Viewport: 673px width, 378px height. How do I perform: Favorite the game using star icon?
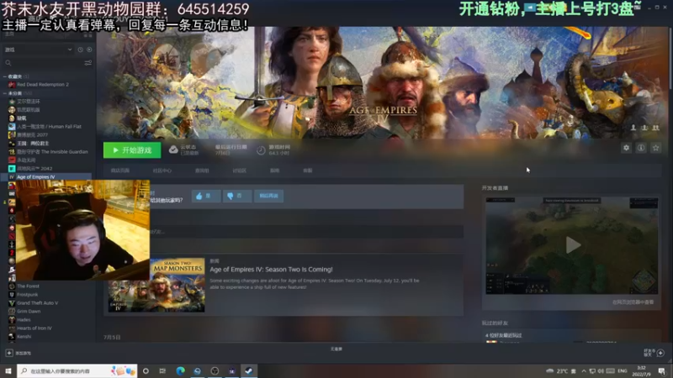(x=655, y=148)
